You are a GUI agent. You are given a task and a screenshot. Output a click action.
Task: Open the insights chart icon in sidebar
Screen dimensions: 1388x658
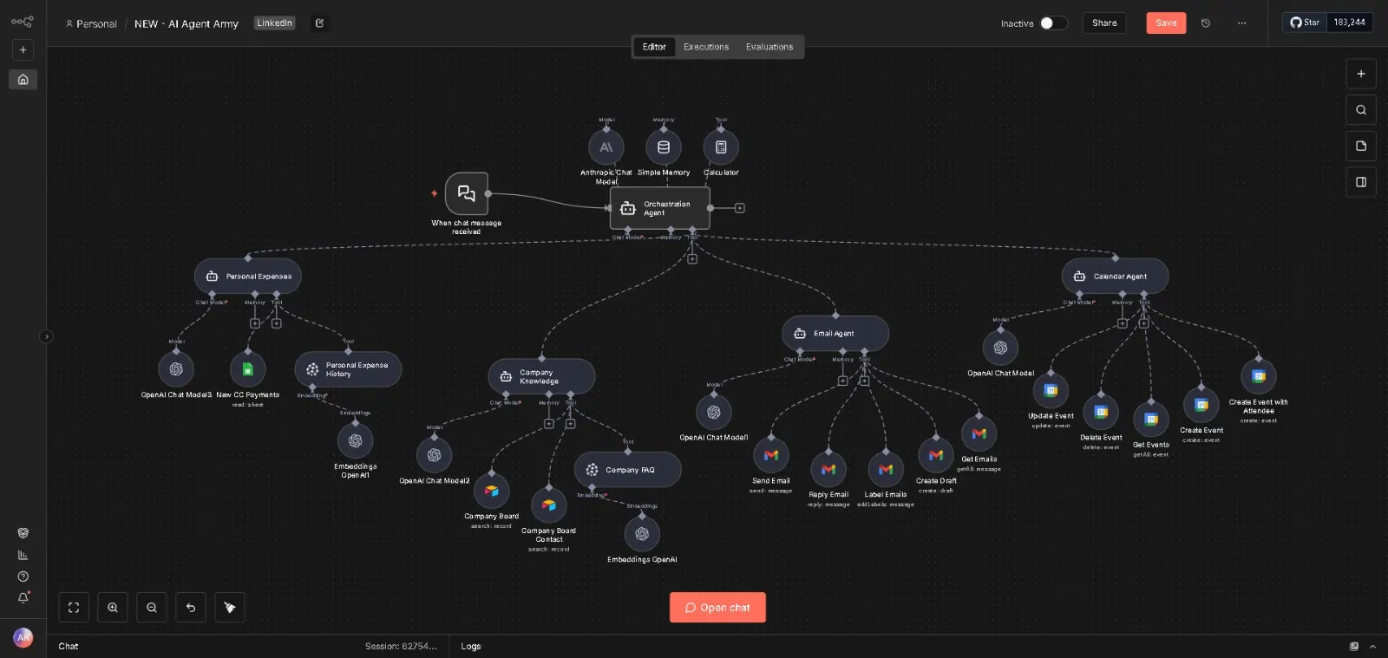point(23,555)
